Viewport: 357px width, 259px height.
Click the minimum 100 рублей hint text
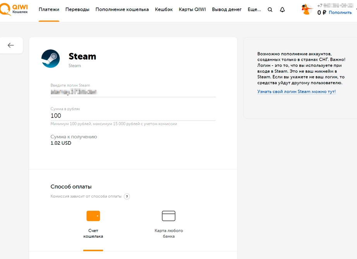114,124
